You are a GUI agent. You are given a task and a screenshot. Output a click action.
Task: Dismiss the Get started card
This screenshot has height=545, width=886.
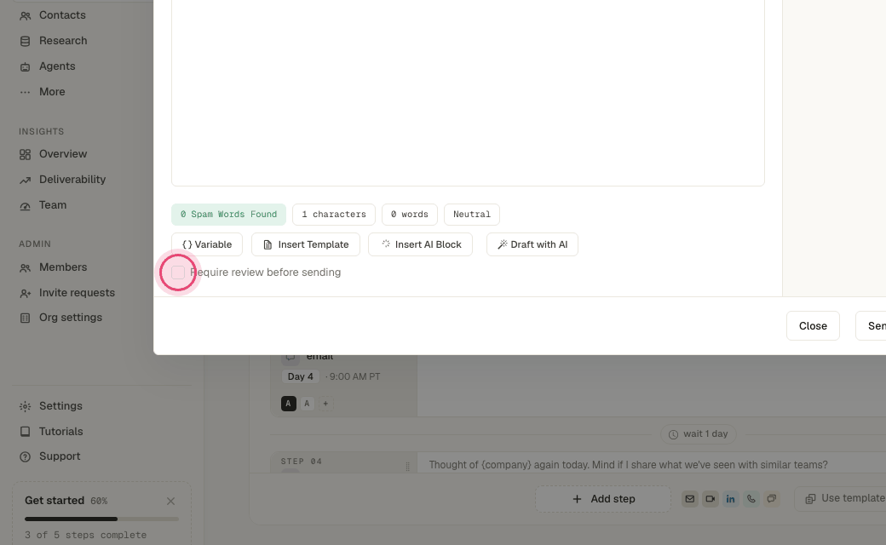click(x=170, y=501)
